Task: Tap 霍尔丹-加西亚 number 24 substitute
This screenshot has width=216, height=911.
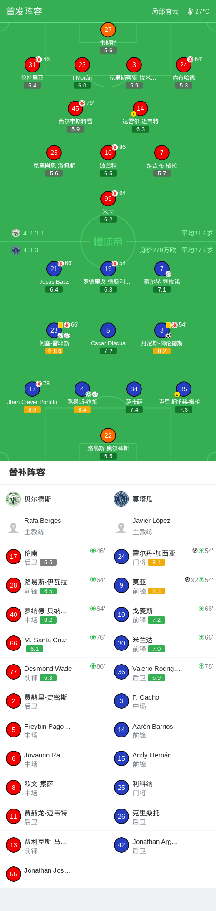Action: click(162, 557)
